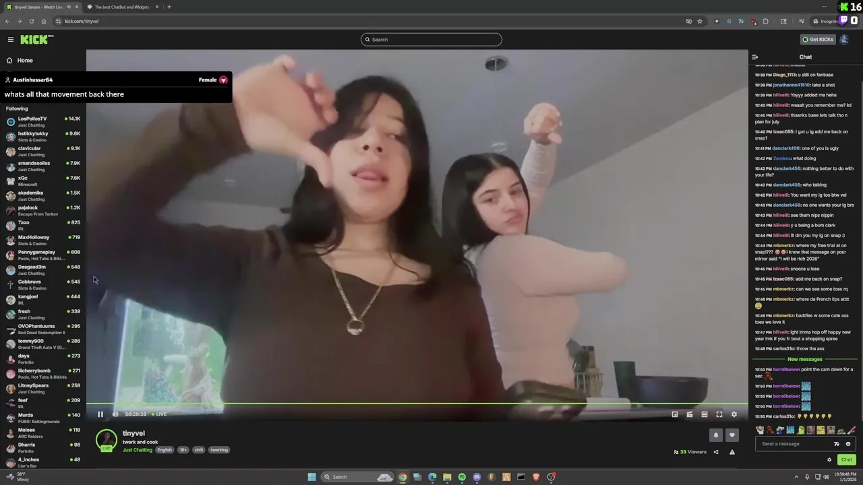
Task: Open browser extensions puzzle icon
Action: pos(765,21)
